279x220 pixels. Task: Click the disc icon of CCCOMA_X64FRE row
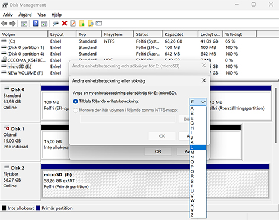tap(4, 60)
